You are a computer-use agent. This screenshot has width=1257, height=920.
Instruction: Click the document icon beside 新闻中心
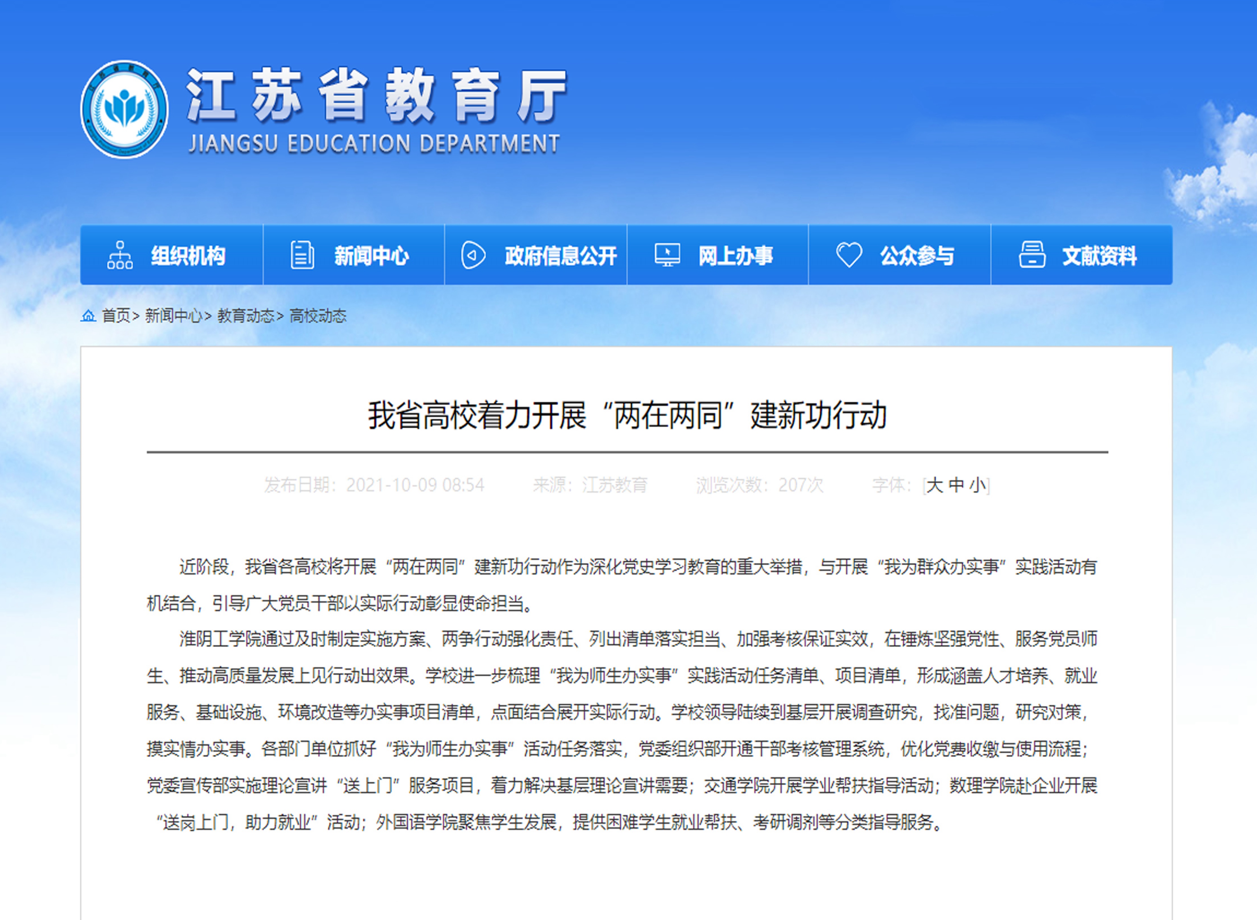coord(302,255)
